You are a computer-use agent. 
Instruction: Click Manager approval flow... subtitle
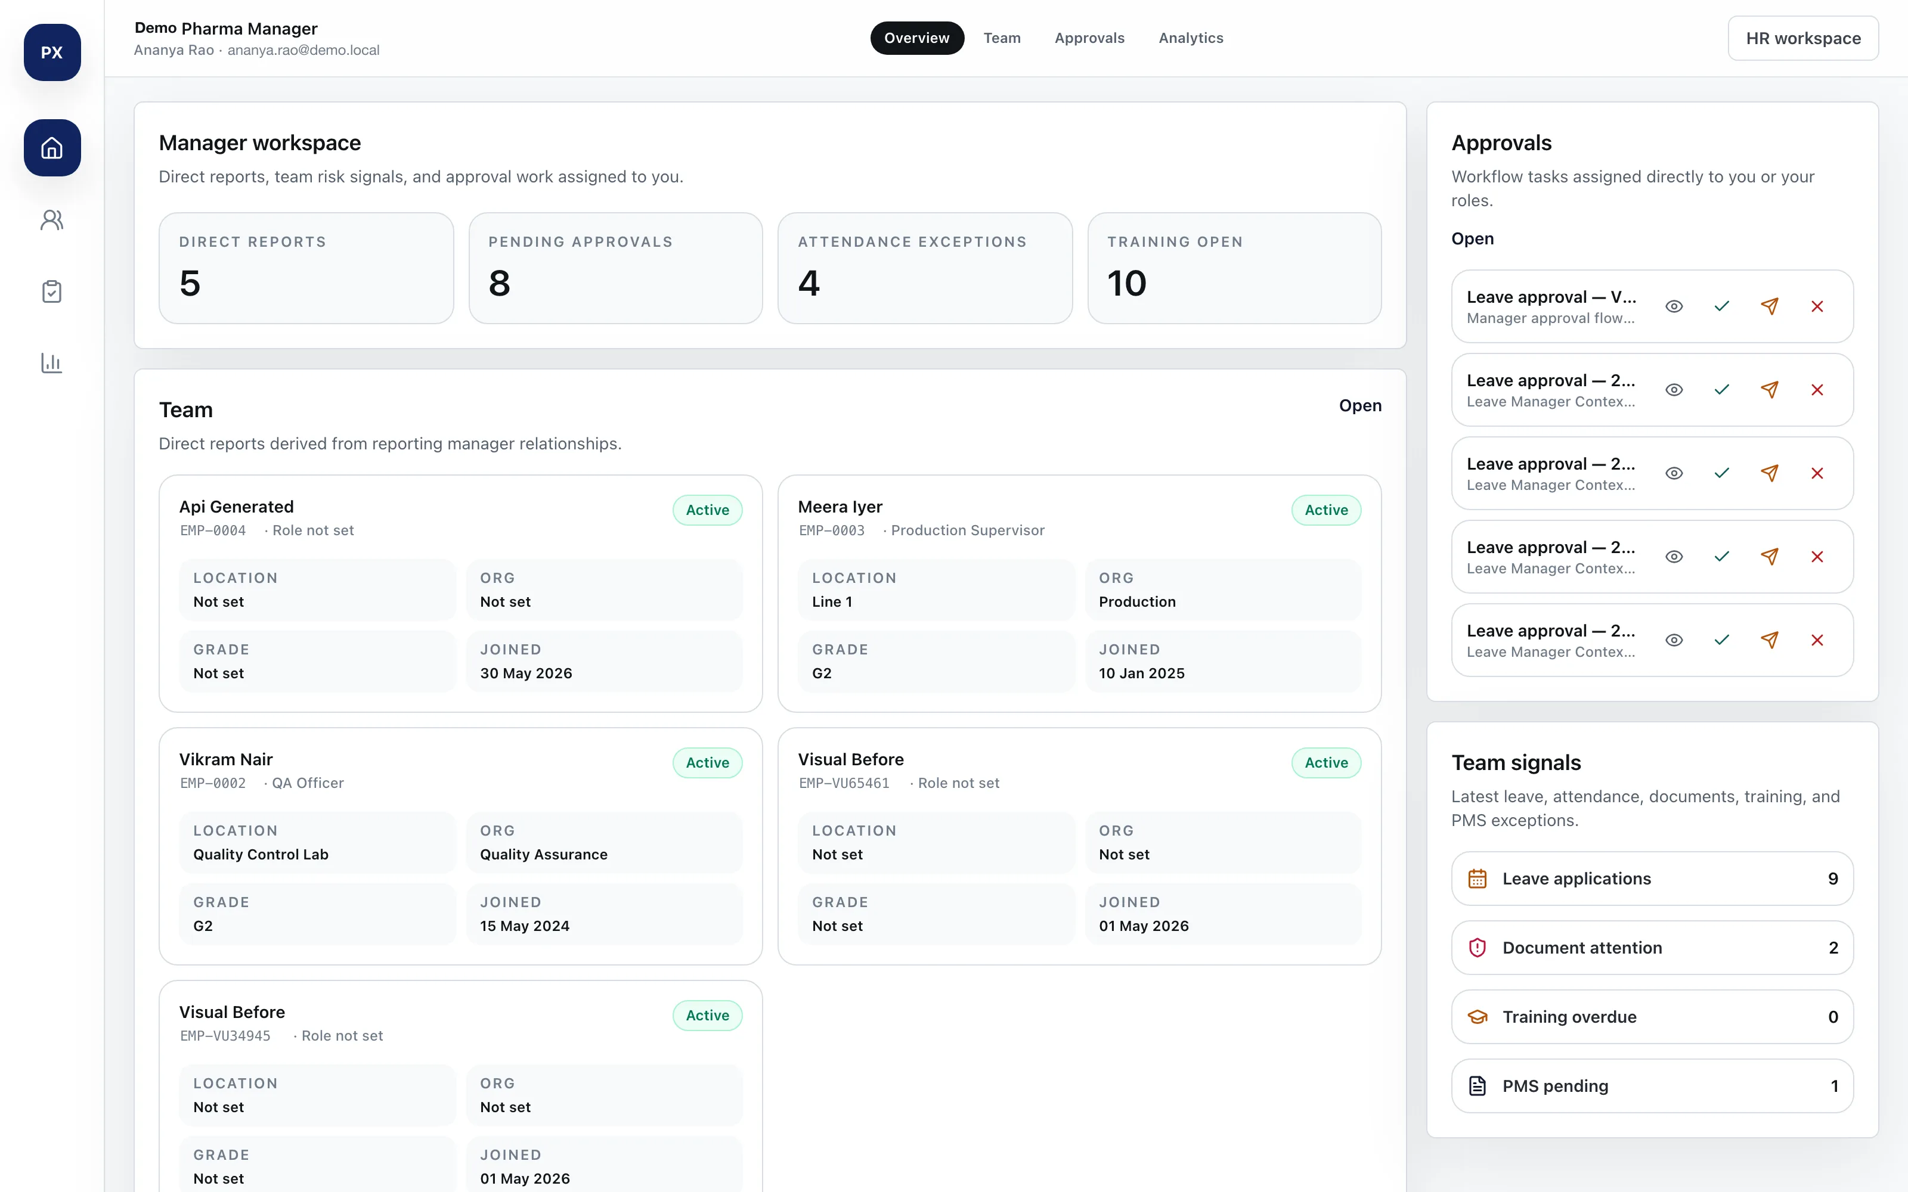[1550, 318]
